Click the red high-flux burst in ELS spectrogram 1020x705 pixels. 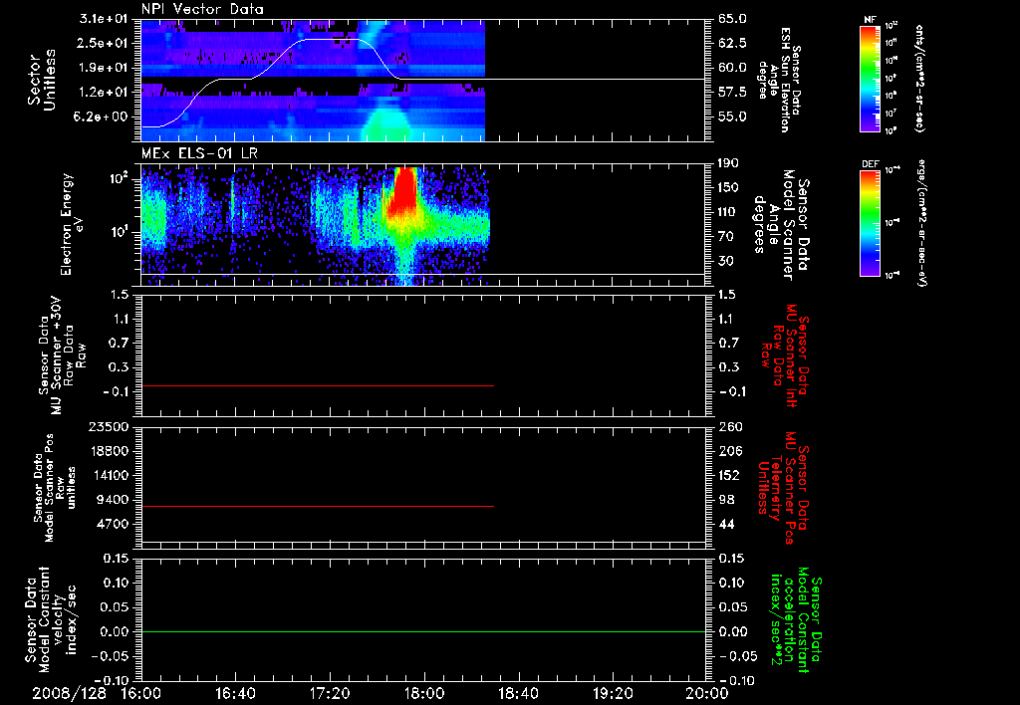pyautogui.click(x=404, y=192)
